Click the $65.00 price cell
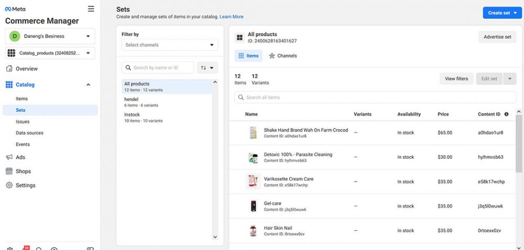The width and height of the screenshot is (524, 250). [445, 133]
